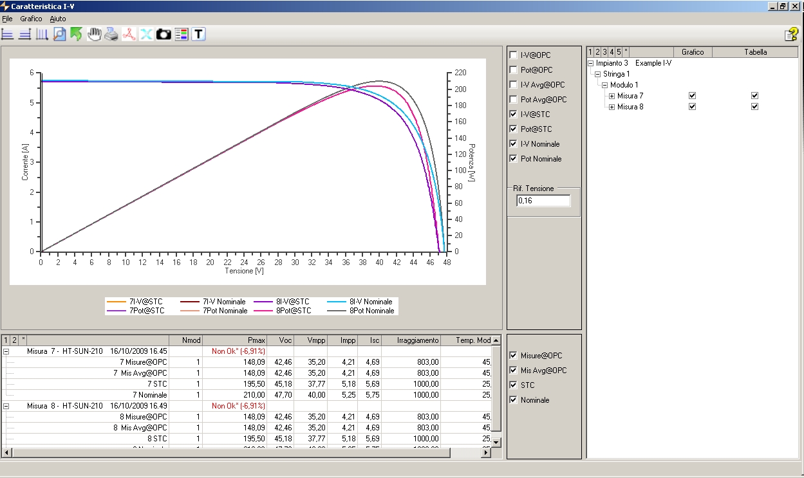
Task: Open the help icon at top right
Action: pyautogui.click(x=791, y=35)
